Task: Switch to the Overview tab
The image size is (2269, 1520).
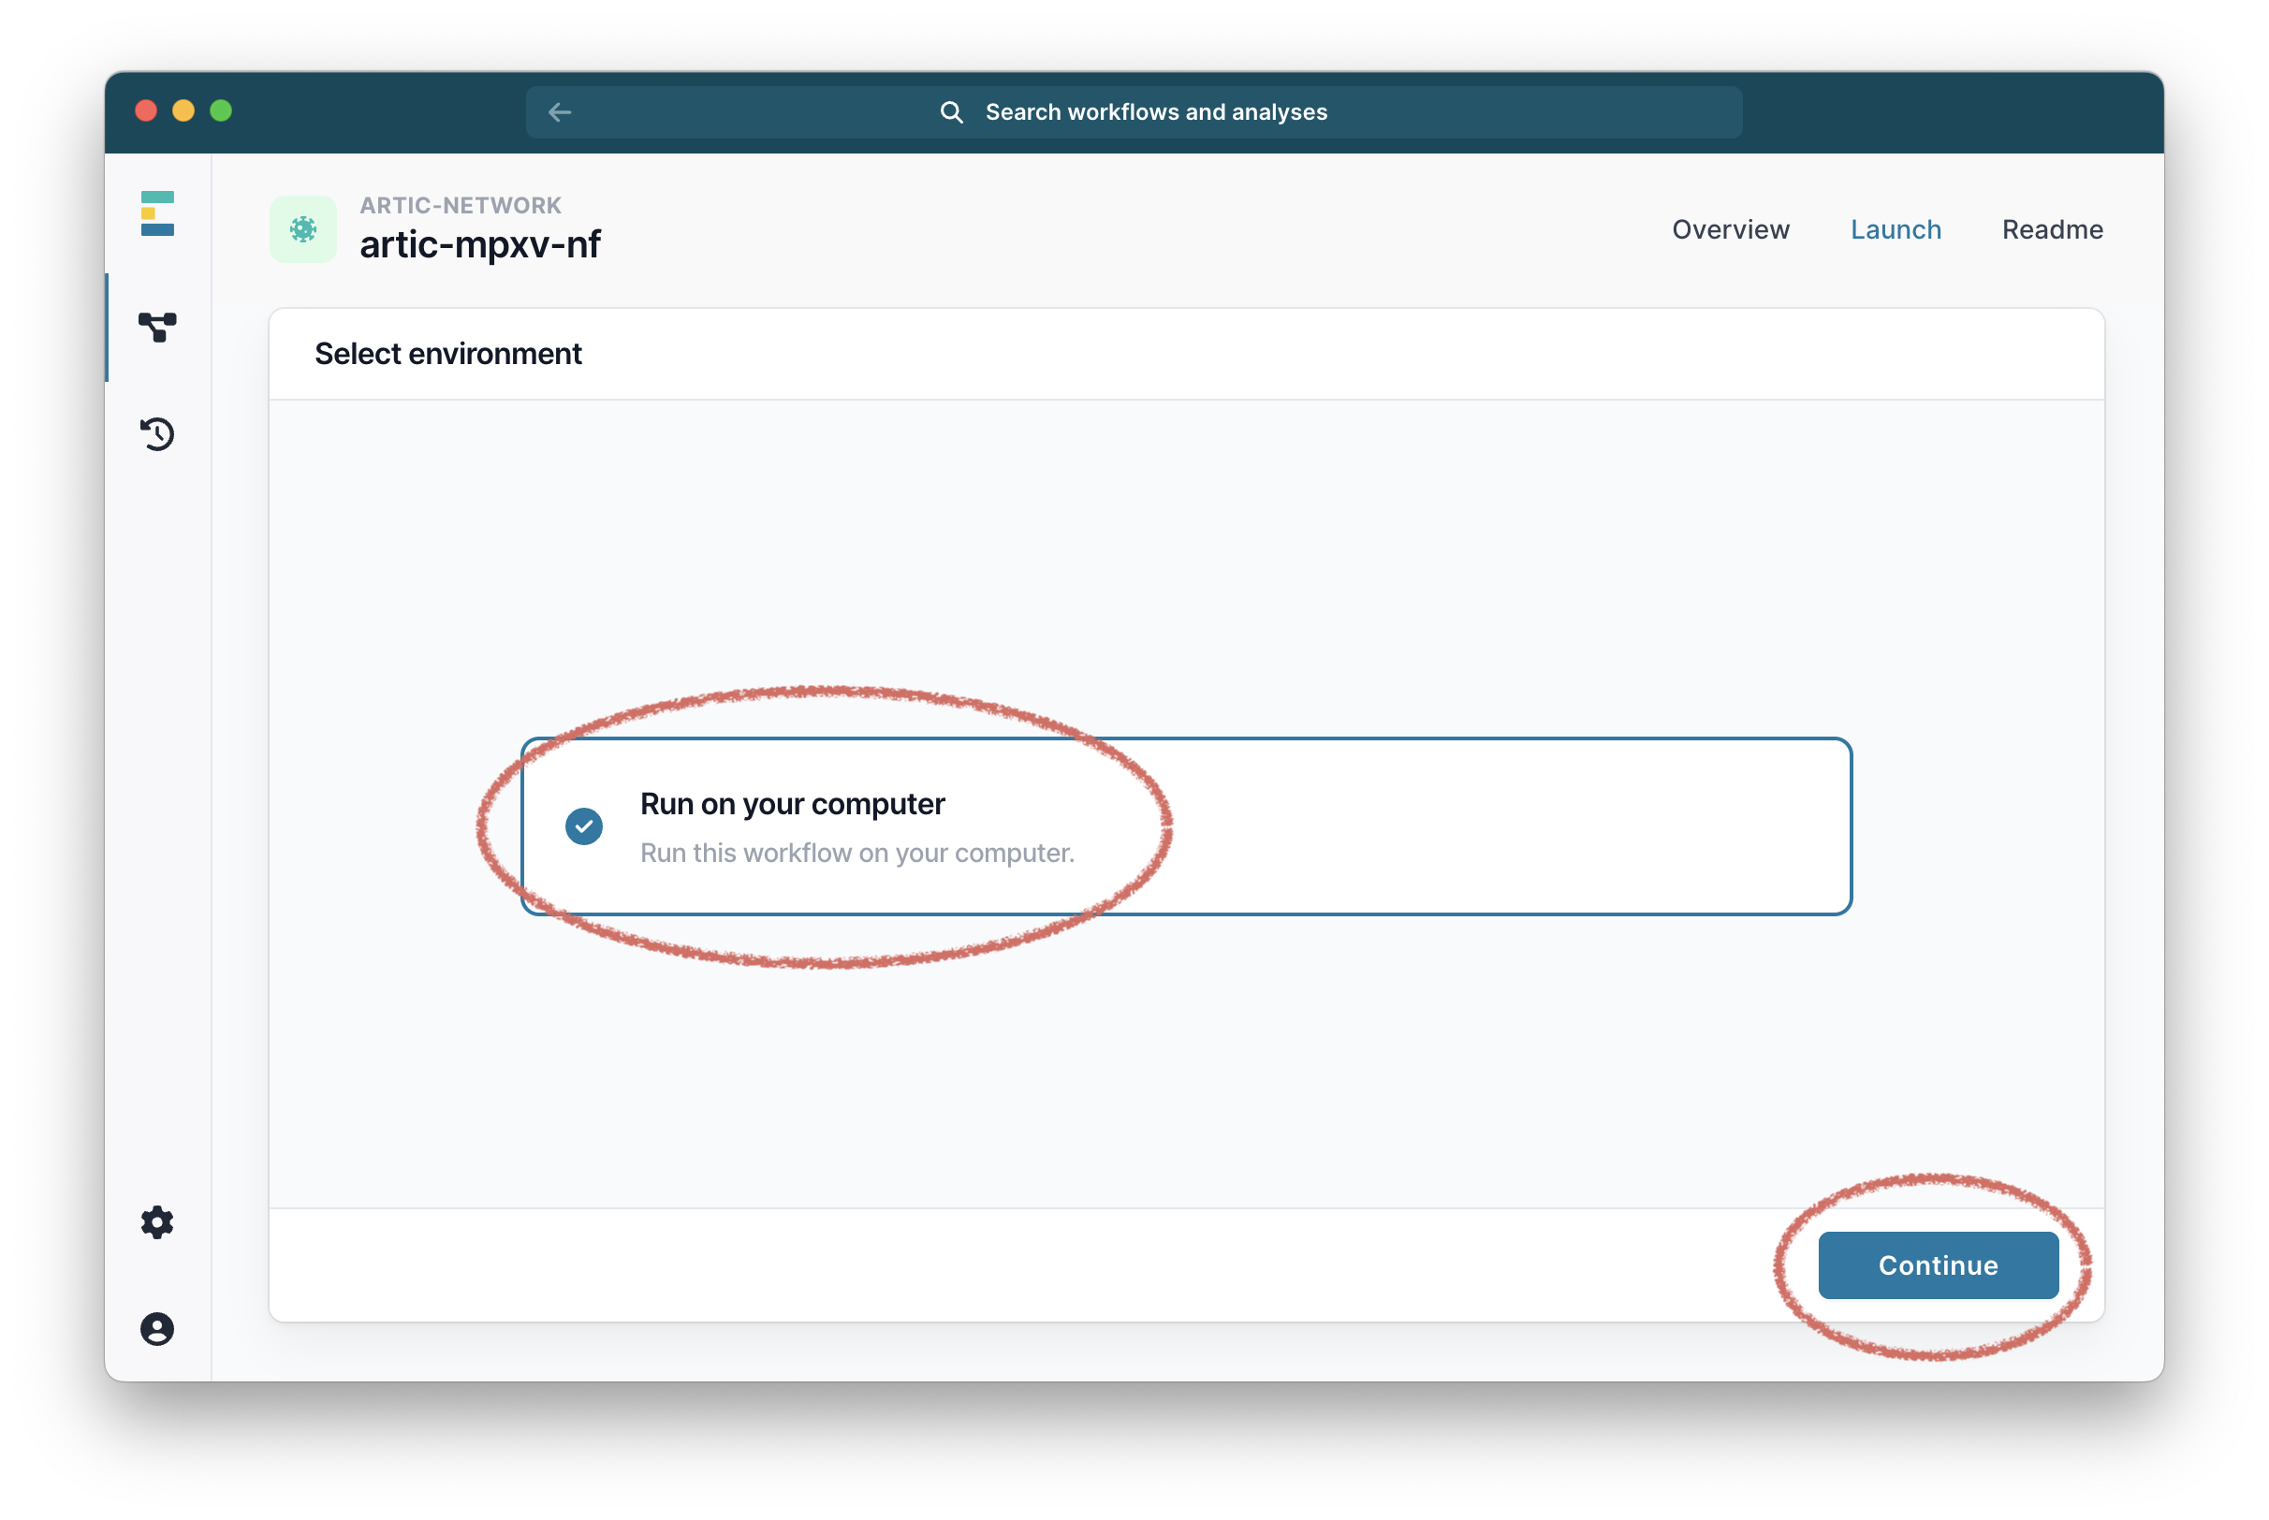Action: (1730, 229)
